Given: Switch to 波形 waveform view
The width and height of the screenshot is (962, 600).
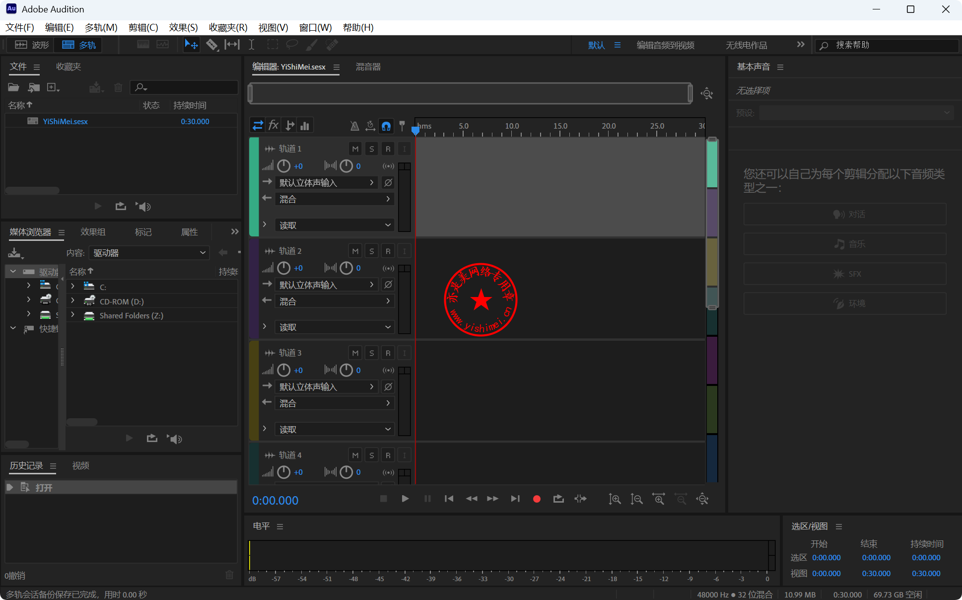Looking at the screenshot, I should [32, 45].
